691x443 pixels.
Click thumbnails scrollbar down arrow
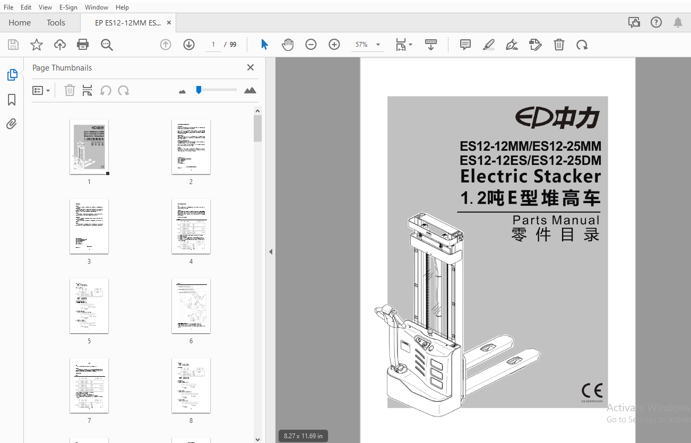click(x=257, y=439)
